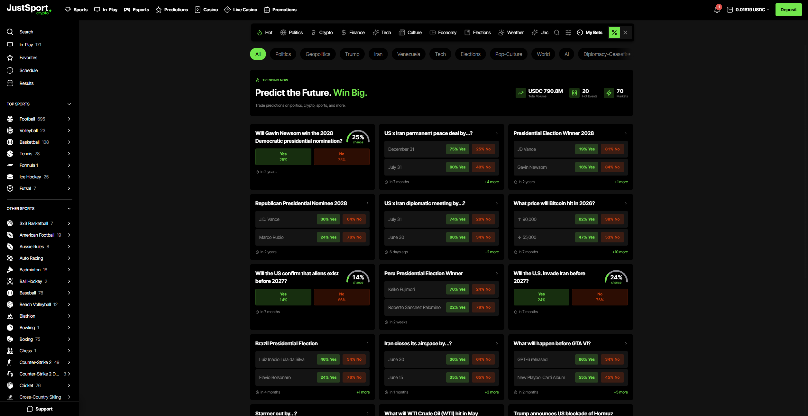Switch to the Weather category tab
Image resolution: width=808 pixels, height=416 pixels.
pyautogui.click(x=511, y=32)
